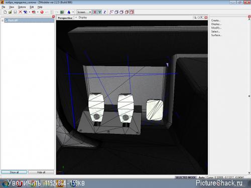Toggle the object visibility checkbox in tree

point(6,21)
